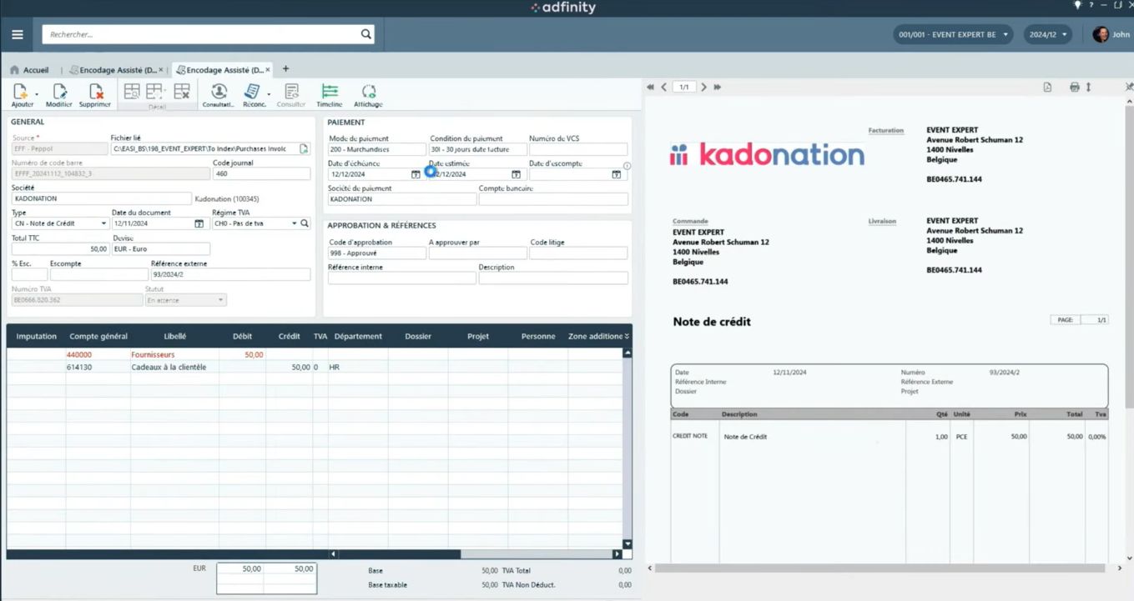Open the 2024/12 period dropdown
This screenshot has height=601, width=1134.
(x=1047, y=35)
